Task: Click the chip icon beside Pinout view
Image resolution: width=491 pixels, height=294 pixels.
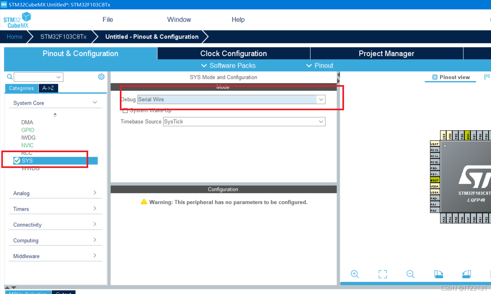Action: pyautogui.click(x=435, y=77)
